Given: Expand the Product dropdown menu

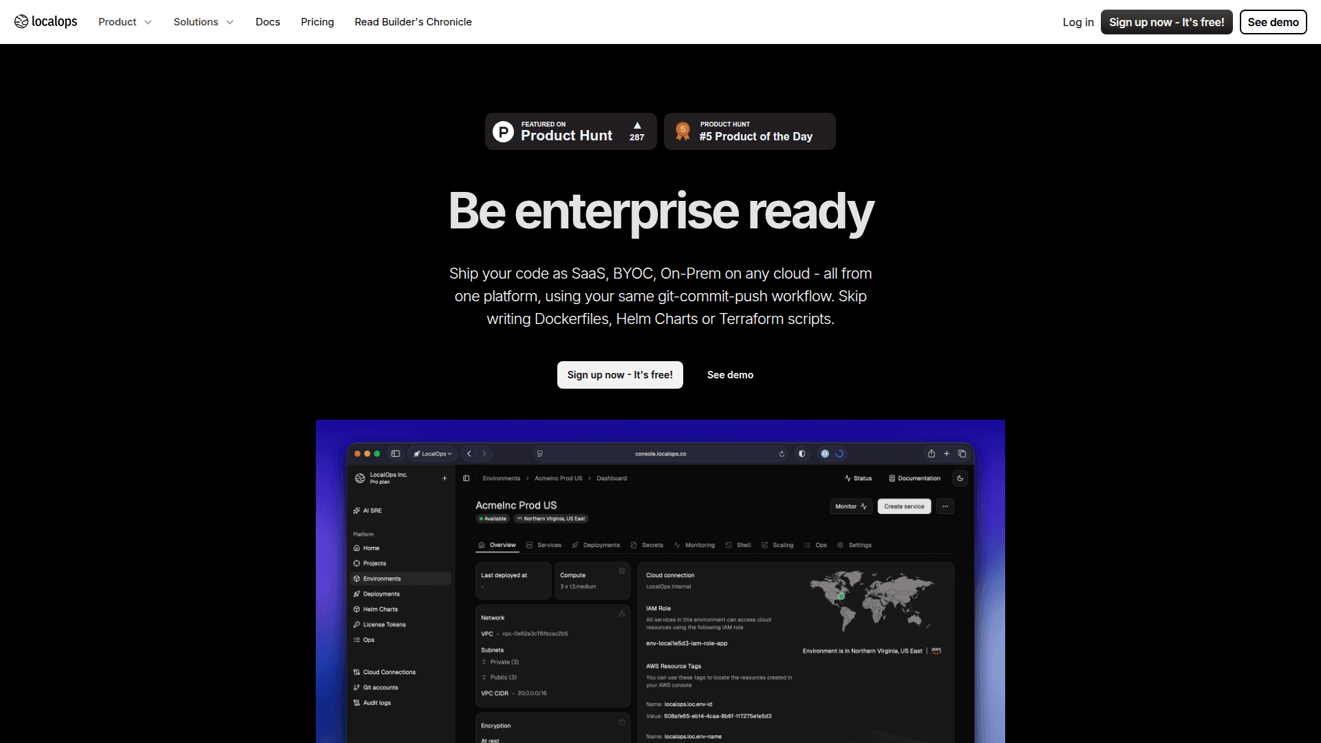Looking at the screenshot, I should click(125, 22).
